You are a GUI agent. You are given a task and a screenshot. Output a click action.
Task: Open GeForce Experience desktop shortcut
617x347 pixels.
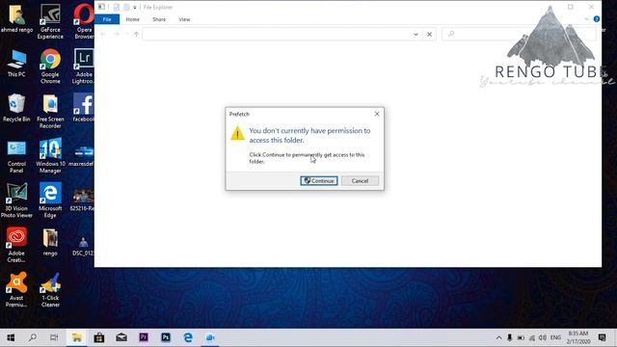click(50, 21)
